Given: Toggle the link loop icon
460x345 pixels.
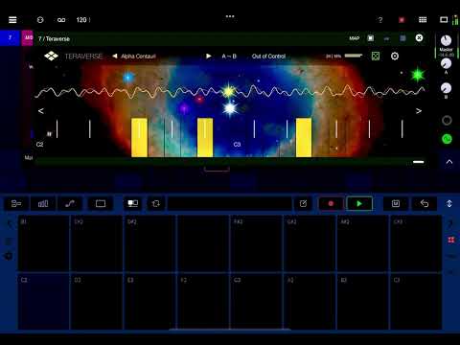Looking at the screenshot, I should coord(61,20).
